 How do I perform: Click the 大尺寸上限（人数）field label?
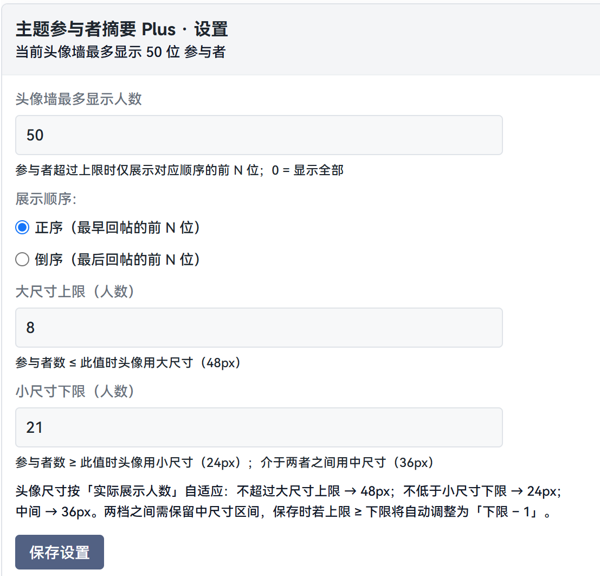coord(75,291)
